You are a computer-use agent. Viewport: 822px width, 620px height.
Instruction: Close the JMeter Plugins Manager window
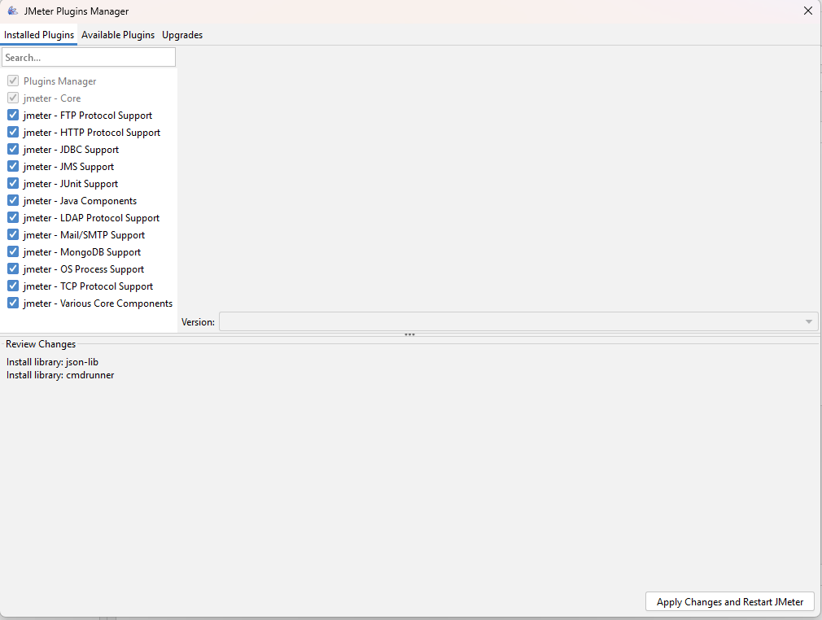point(808,11)
